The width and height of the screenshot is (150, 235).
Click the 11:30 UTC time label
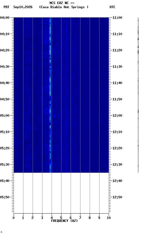[x=117, y=67]
